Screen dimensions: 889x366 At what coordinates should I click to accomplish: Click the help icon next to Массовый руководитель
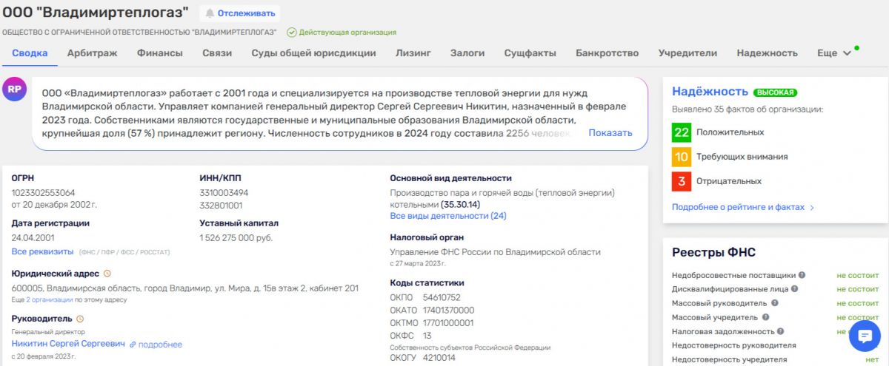775,303
